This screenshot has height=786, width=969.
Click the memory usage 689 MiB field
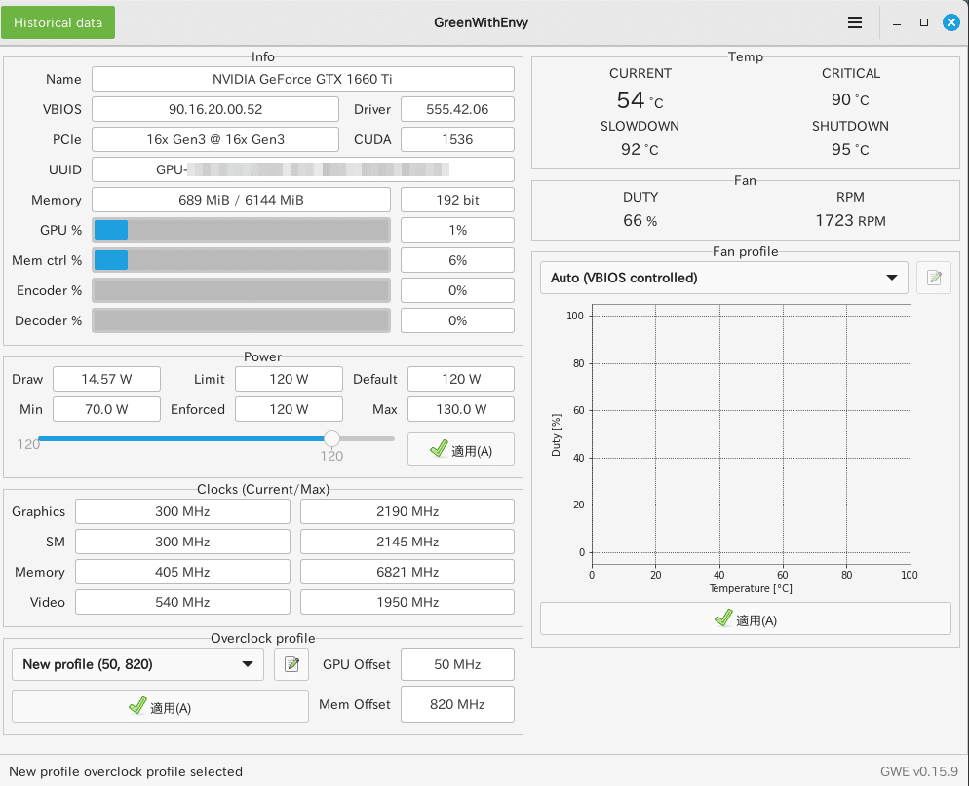pos(241,200)
